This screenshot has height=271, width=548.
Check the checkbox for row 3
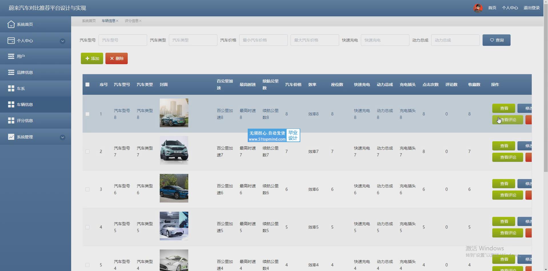87,189
